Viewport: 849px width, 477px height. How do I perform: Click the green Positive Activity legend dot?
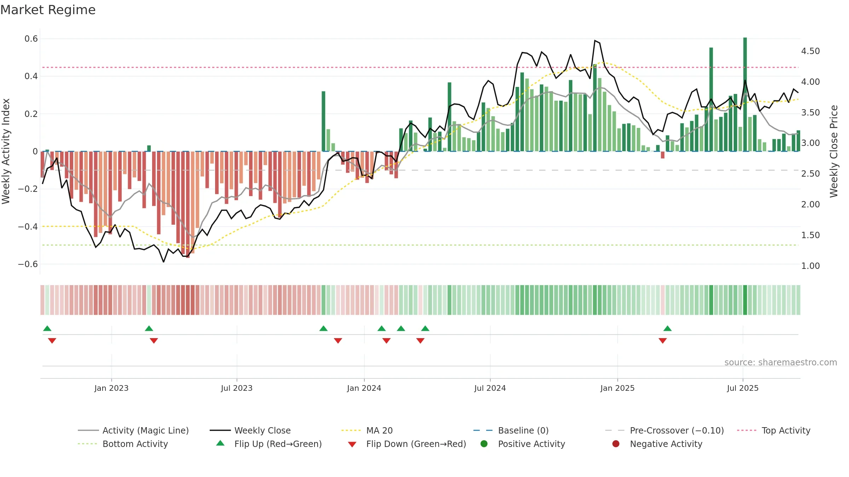(484, 443)
